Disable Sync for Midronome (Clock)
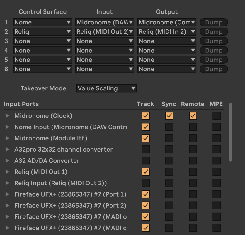Viewport: 245px width, 235px height. (169, 116)
